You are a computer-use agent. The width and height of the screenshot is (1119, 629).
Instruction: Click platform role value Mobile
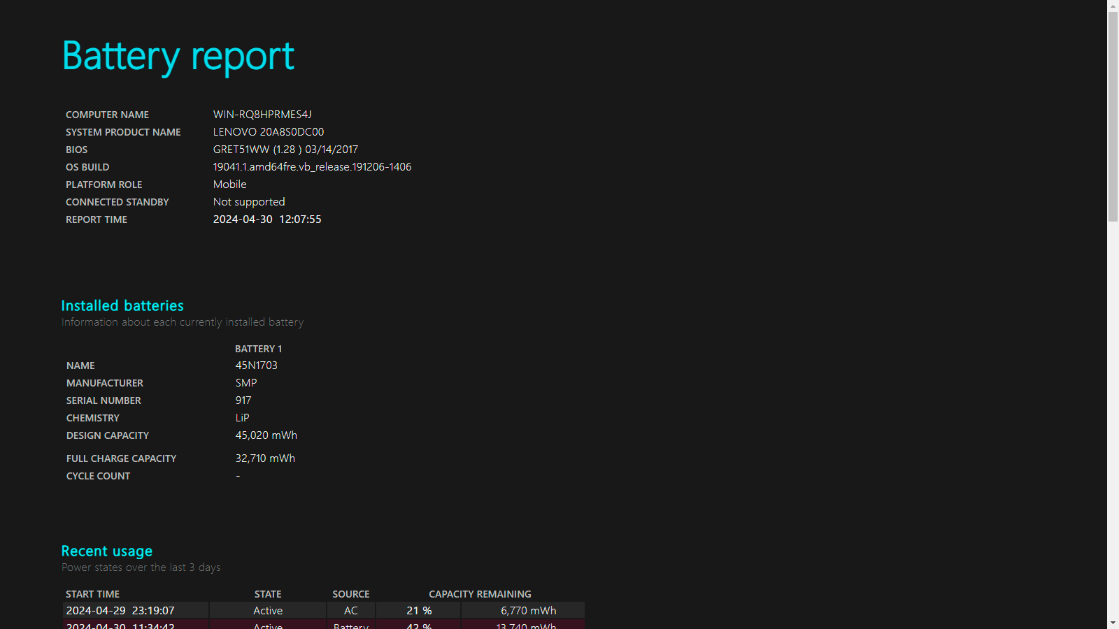pyautogui.click(x=230, y=185)
